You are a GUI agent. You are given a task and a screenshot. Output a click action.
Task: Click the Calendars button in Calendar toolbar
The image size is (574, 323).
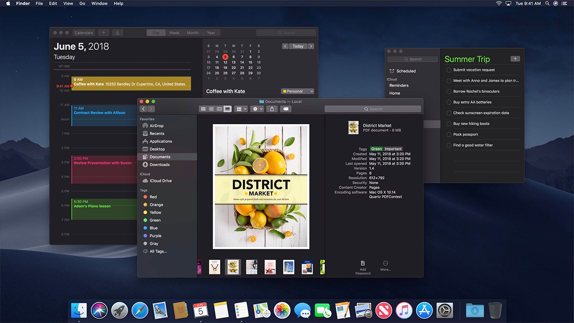(x=84, y=33)
